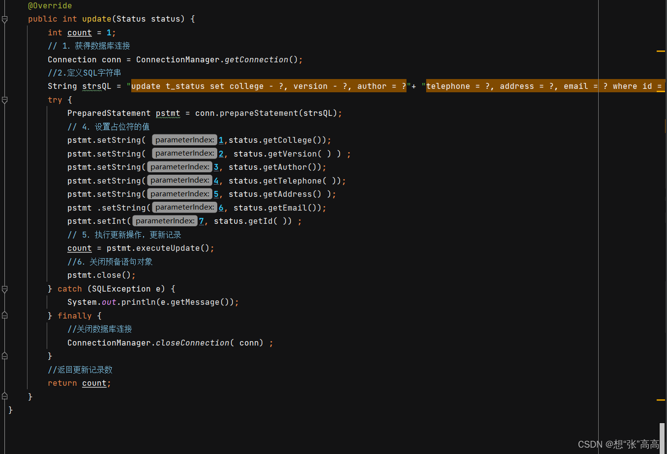Click the System.out.println call
Screen dimensions: 667x454
(x=153, y=302)
